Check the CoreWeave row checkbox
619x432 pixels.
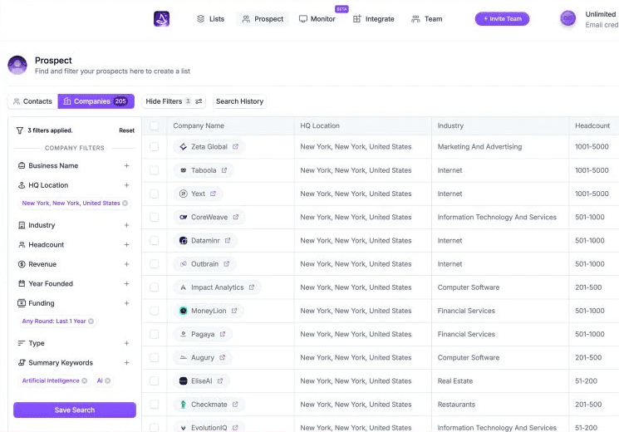[155, 217]
